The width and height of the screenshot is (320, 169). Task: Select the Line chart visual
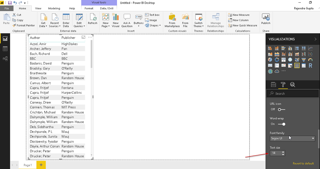[x=310, y=48]
